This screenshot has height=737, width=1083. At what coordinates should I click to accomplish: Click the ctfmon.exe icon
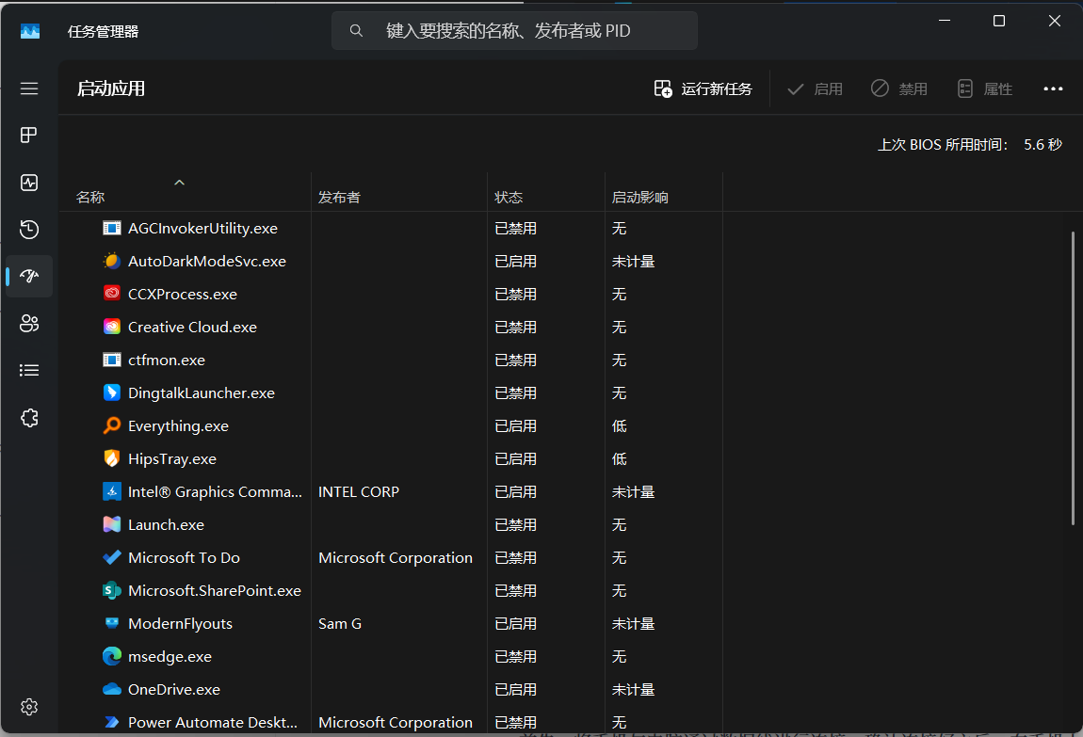[112, 360]
